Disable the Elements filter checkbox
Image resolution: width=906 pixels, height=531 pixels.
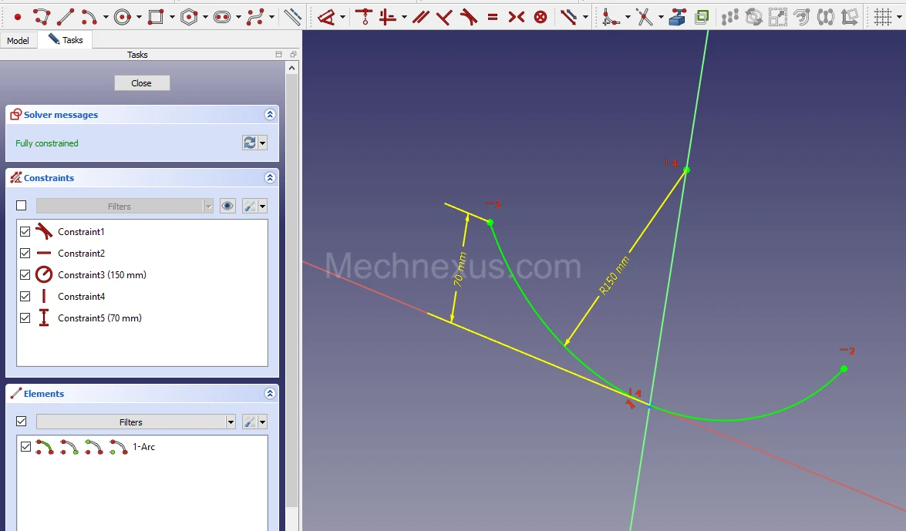(22, 422)
